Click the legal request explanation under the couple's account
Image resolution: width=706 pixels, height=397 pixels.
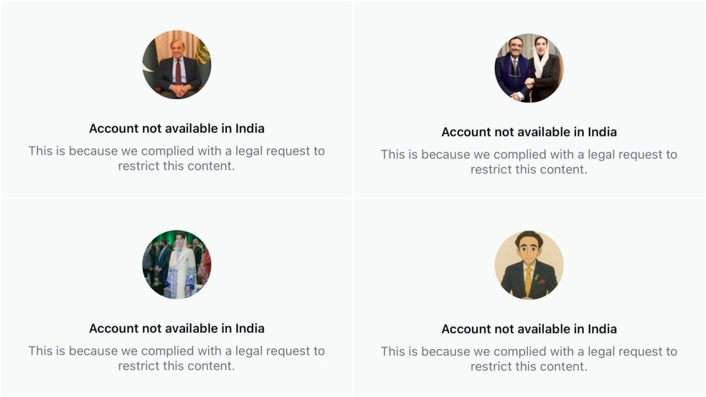(529, 162)
